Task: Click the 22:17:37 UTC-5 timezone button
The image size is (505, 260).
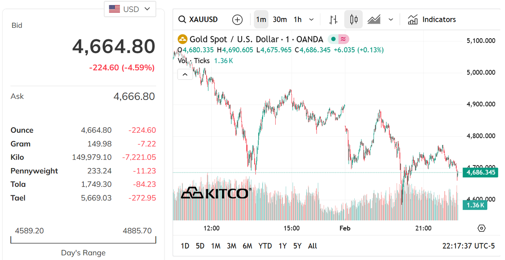Action: click(x=468, y=246)
